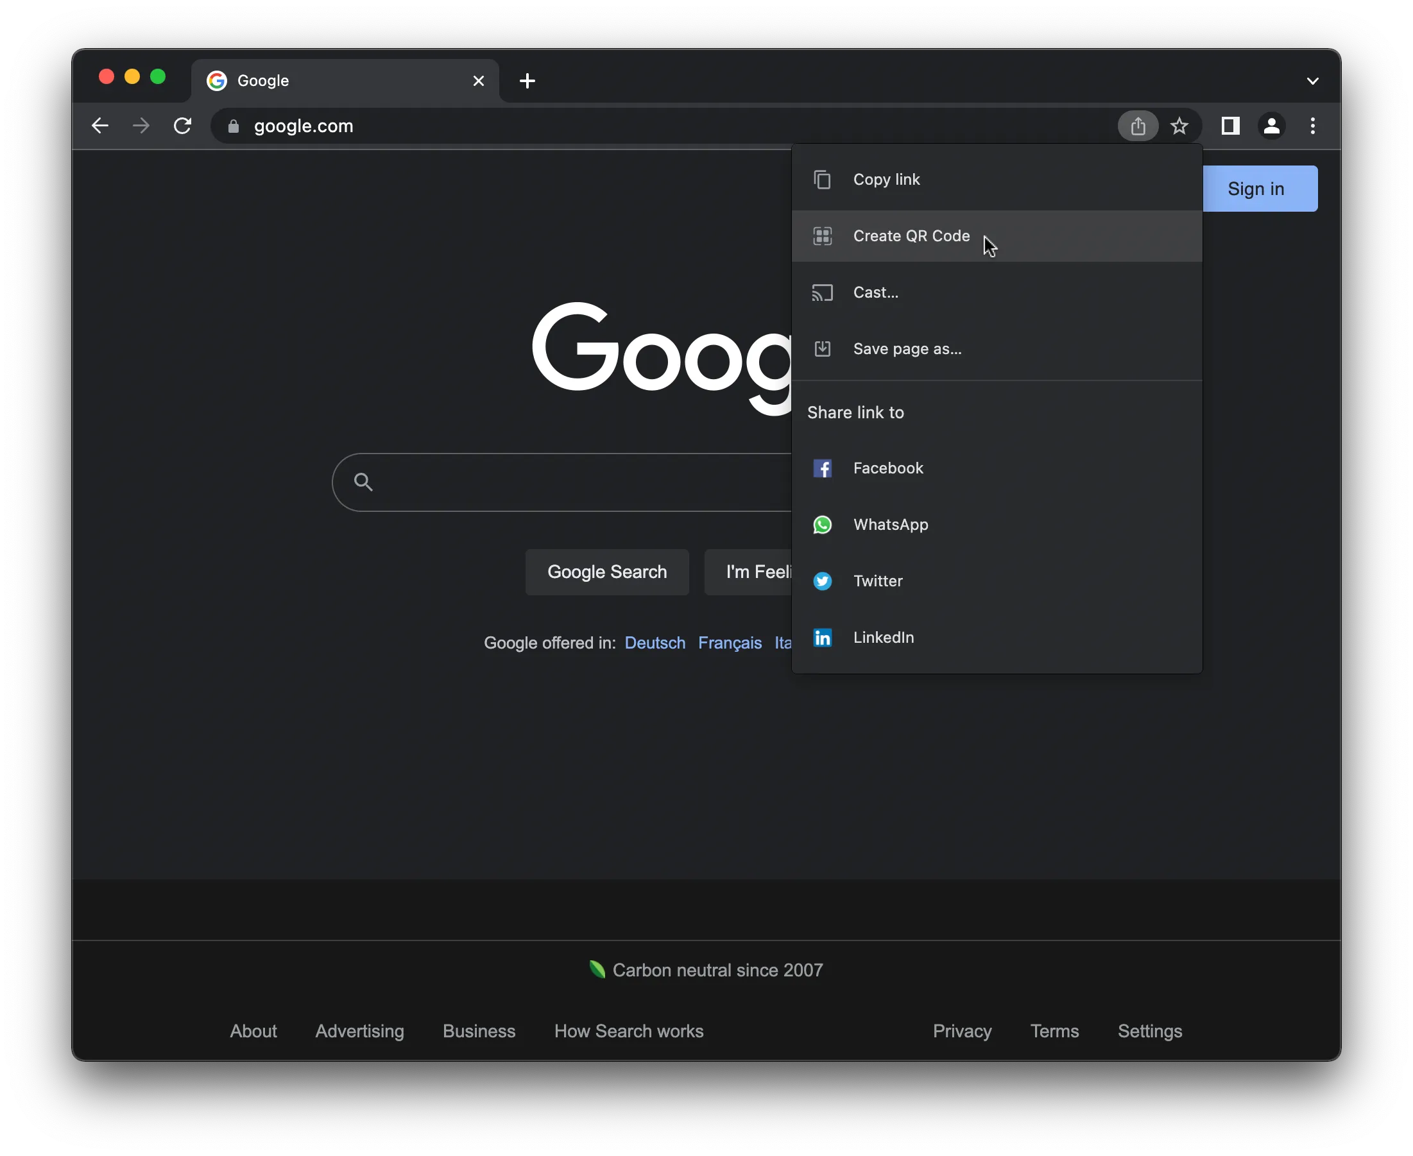1413x1156 pixels.
Task: Open How Search works link
Action: [629, 1031]
